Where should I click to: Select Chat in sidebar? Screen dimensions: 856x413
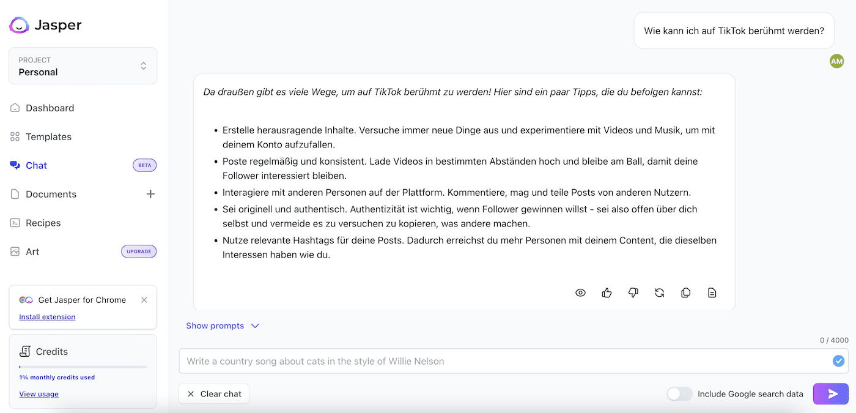pyautogui.click(x=36, y=166)
